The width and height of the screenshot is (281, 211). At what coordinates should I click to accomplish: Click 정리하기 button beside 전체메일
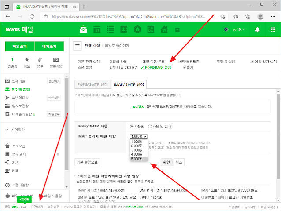pos(54,81)
